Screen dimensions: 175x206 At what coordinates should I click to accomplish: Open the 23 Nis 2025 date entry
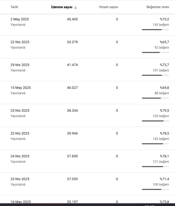[x=20, y=179]
